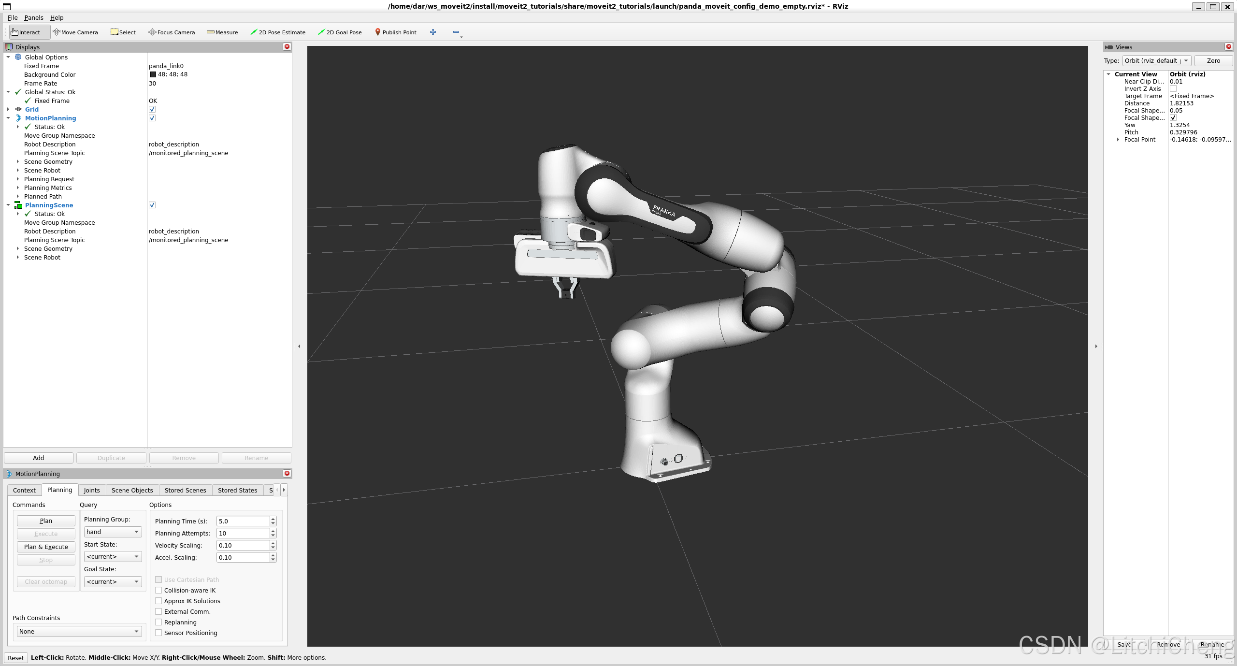
Task: Click the Background Color swatch
Action: coord(153,75)
